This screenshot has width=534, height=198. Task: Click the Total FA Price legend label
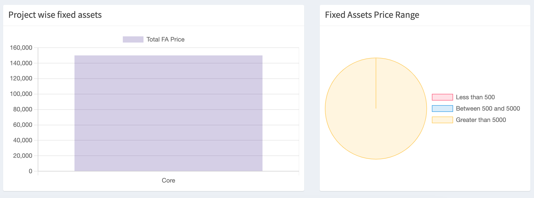pos(165,39)
